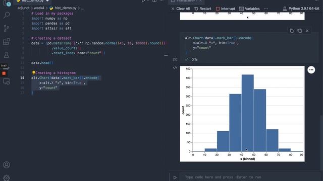Select the Python 3.9.1 64-bit kernel
Image resolution: width=323 pixels, height=181 pixels.
point(301,9)
